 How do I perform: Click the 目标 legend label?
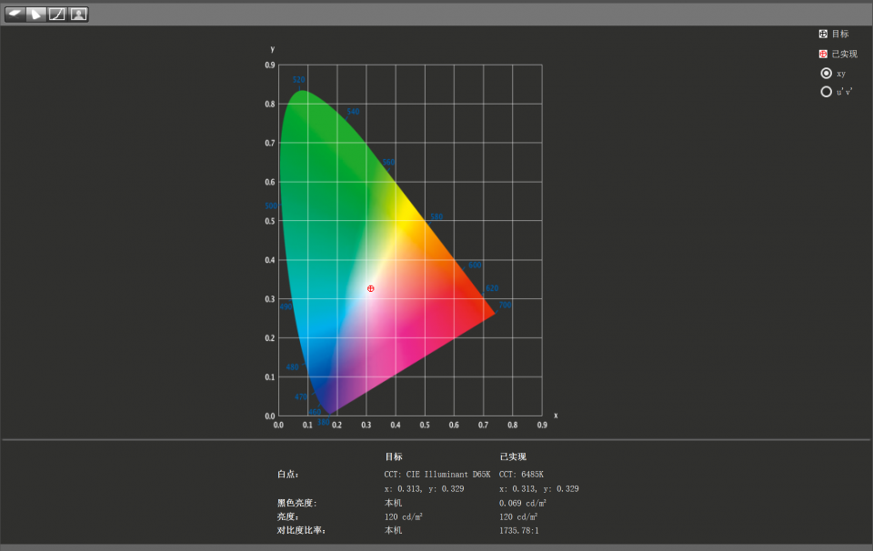click(x=840, y=34)
